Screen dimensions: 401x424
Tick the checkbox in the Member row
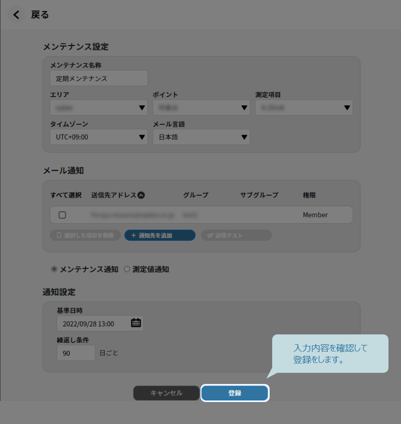point(62,215)
